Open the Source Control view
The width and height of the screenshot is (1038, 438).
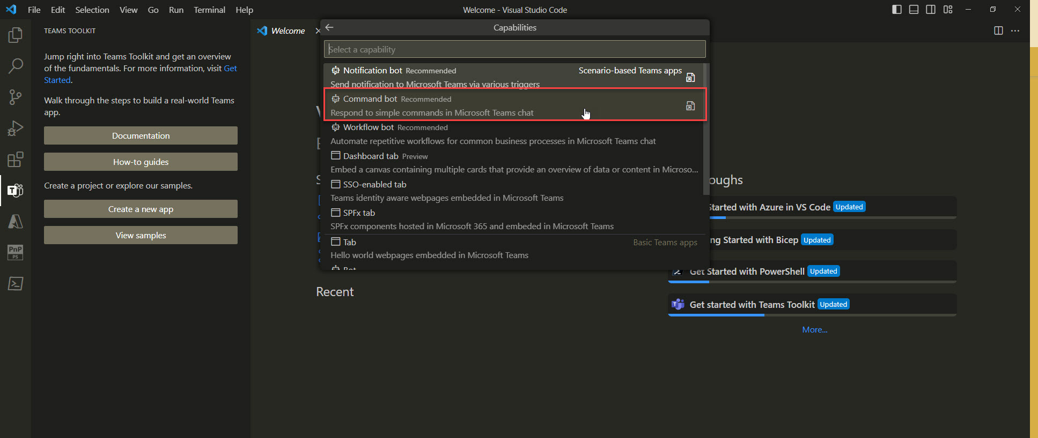pos(16,97)
